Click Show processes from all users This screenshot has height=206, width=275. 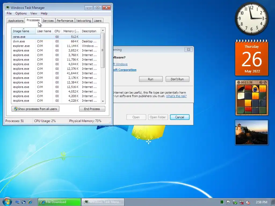(35, 109)
